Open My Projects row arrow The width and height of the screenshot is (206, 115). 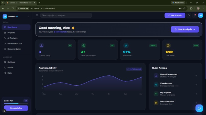pyautogui.click(x=196, y=94)
